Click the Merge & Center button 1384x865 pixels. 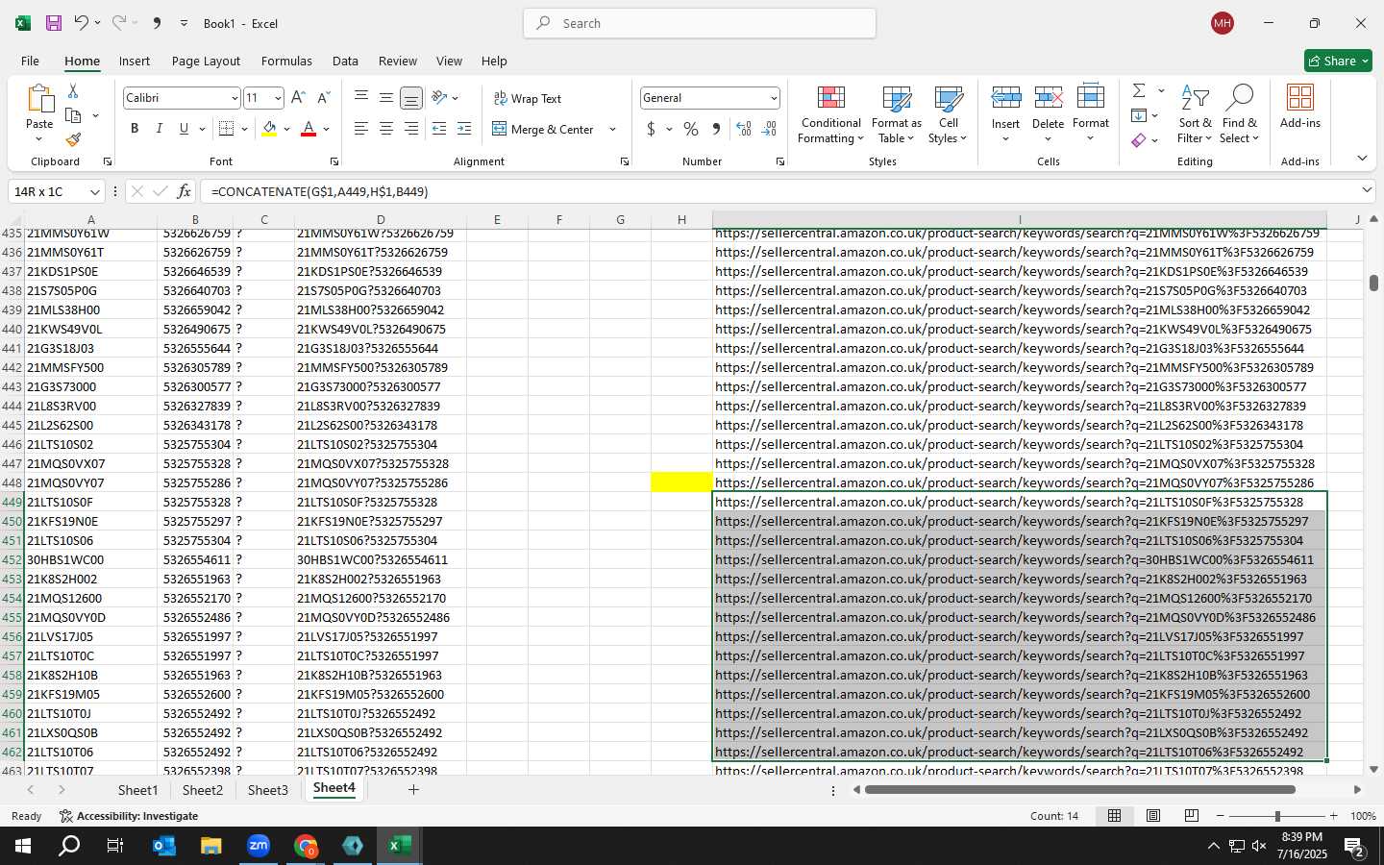543,129
